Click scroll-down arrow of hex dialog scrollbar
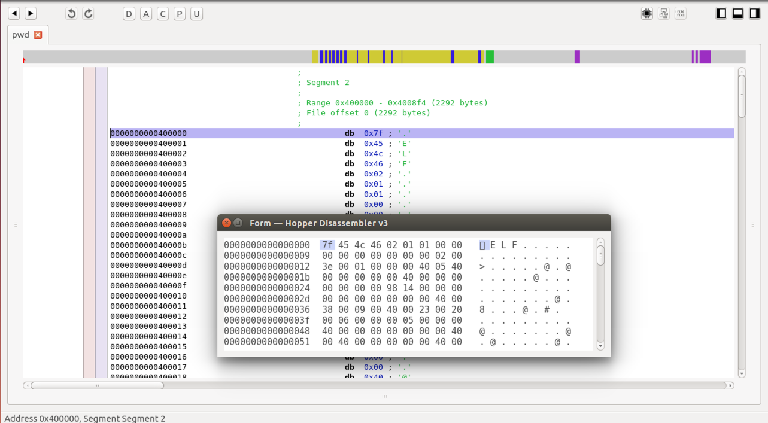The width and height of the screenshot is (768, 423). coord(600,346)
